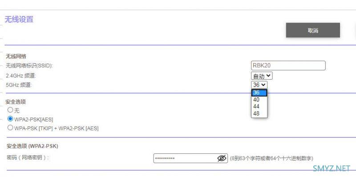Click the 无线网络 section heading
This screenshot has height=177, width=356.
pos(16,56)
